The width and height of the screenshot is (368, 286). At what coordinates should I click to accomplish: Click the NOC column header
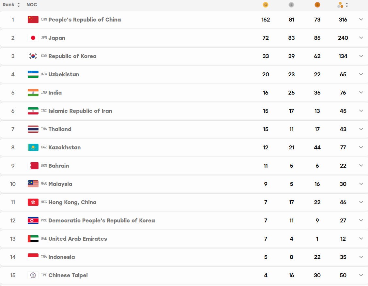point(32,5)
